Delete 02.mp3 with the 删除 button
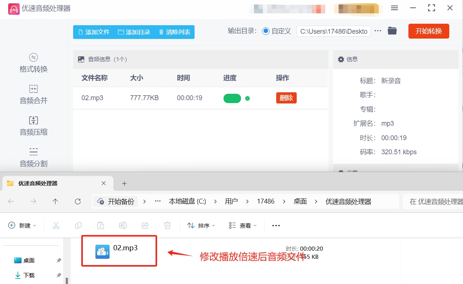The image size is (463, 284). 286,98
